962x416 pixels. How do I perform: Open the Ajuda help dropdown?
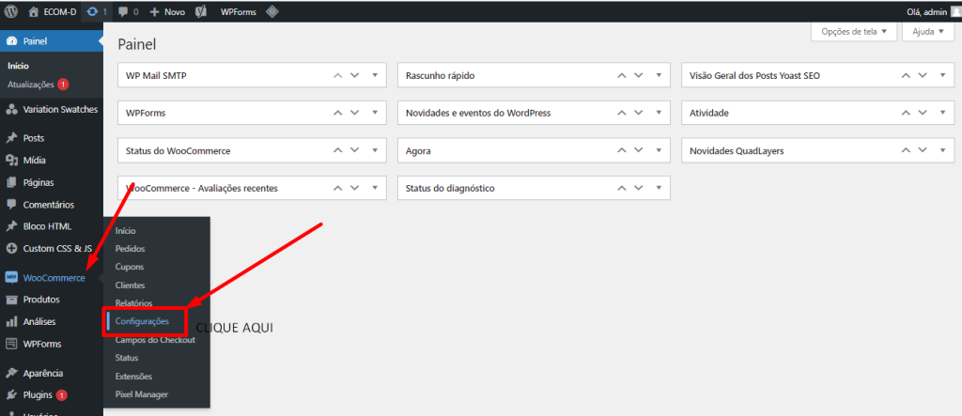927,32
